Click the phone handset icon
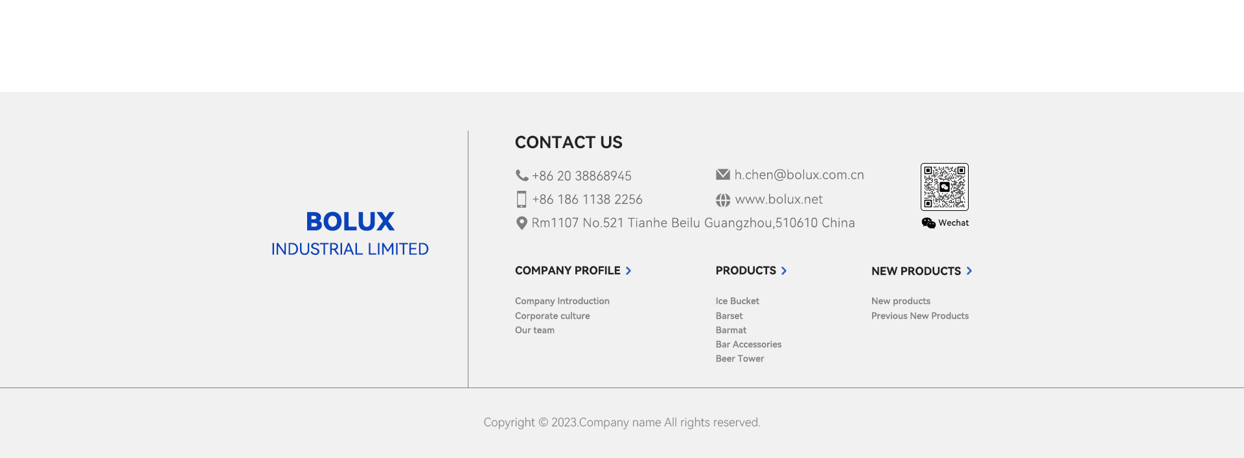The image size is (1244, 458). 522,175
